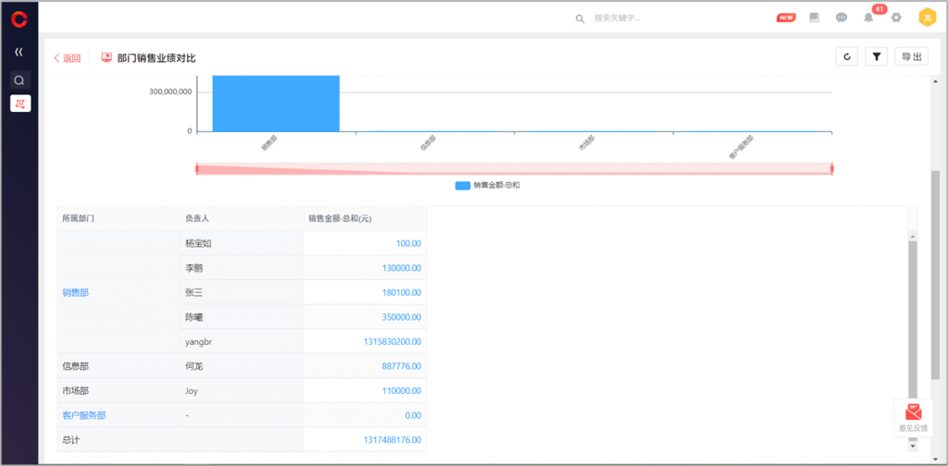Open the user avatar account menu
This screenshot has width=948, height=466.
click(x=927, y=18)
